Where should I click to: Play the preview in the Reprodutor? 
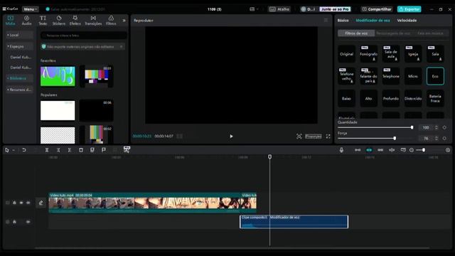[231, 136]
